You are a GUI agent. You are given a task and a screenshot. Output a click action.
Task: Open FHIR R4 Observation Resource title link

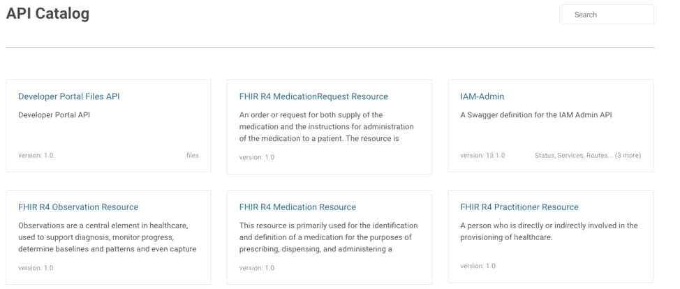[78, 207]
